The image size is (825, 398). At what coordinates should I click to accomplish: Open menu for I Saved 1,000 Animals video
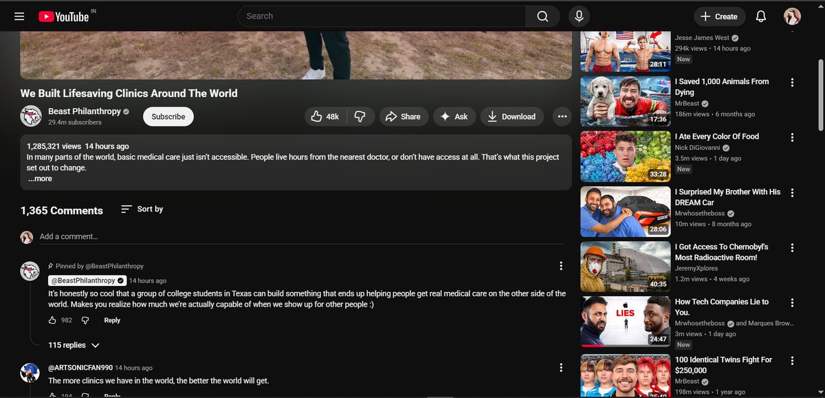pos(792,82)
